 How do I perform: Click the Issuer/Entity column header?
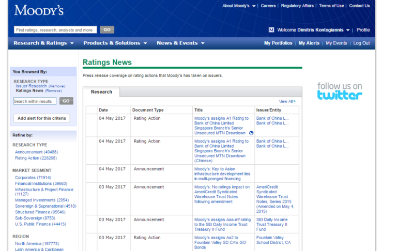point(269,110)
